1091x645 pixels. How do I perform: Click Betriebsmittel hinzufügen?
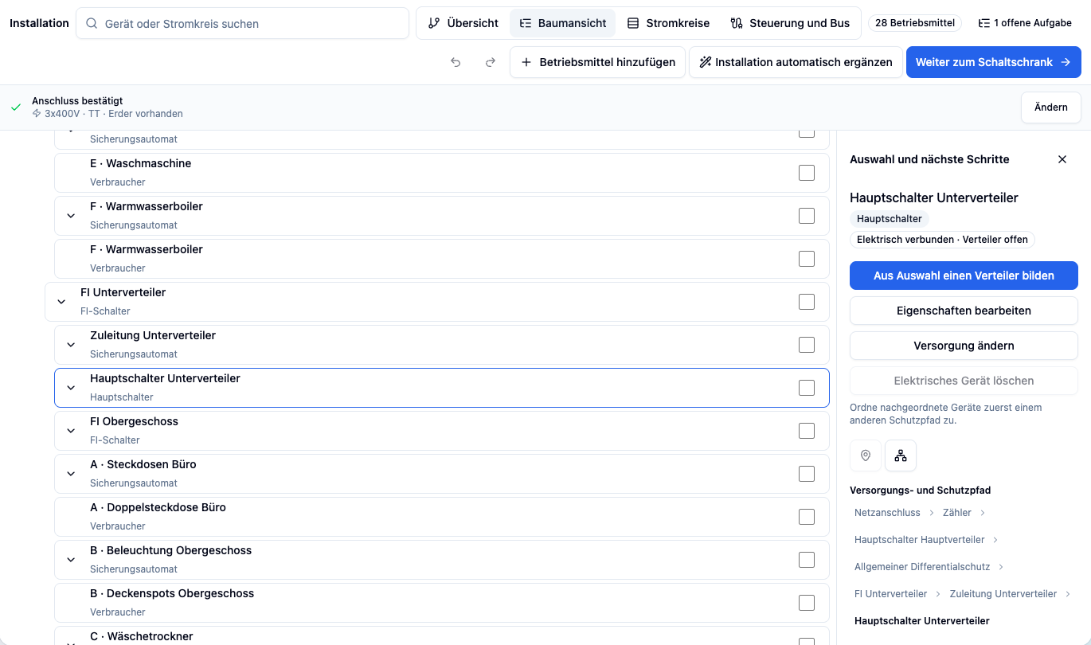598,62
